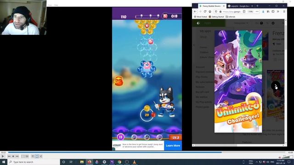Image resolution: width=294 pixels, height=165 pixels.
Task: Tap the LV.3 level badge
Action: pos(175,137)
